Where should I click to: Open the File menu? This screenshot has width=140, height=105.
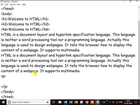(x=2, y=4)
